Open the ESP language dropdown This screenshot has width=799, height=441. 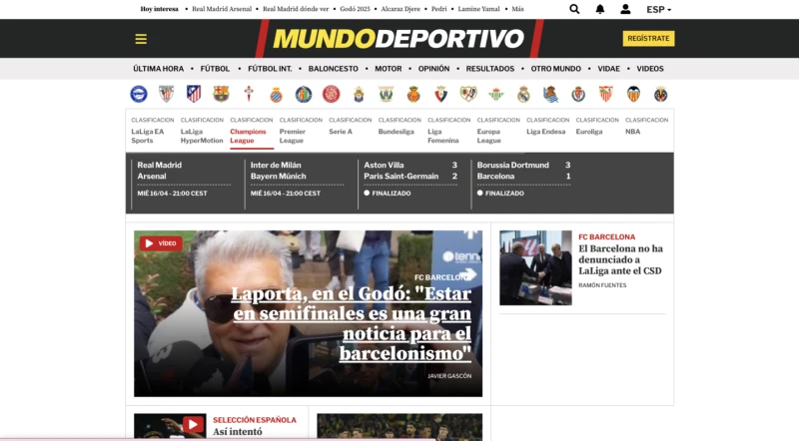tap(659, 9)
